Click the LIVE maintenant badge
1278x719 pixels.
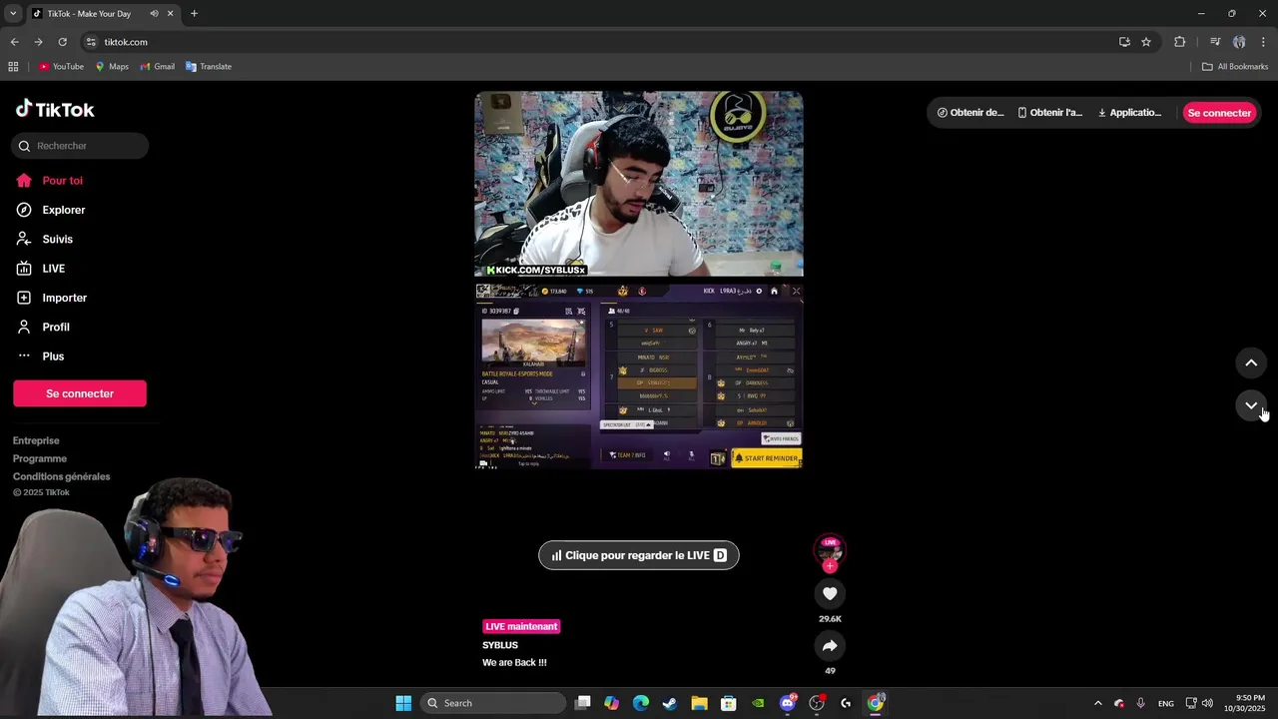521,626
